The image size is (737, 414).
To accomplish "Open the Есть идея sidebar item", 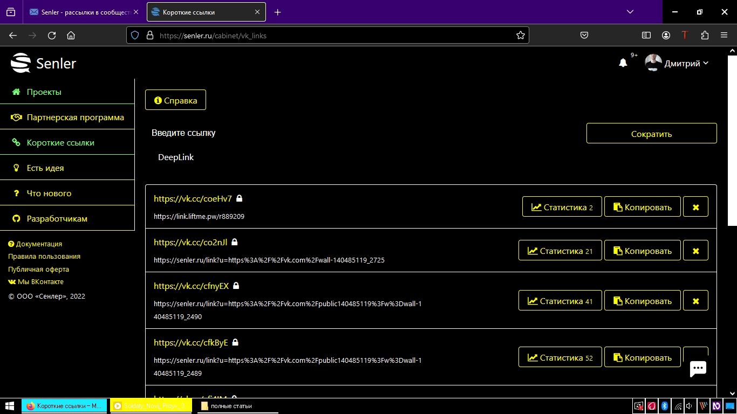I will [67, 168].
